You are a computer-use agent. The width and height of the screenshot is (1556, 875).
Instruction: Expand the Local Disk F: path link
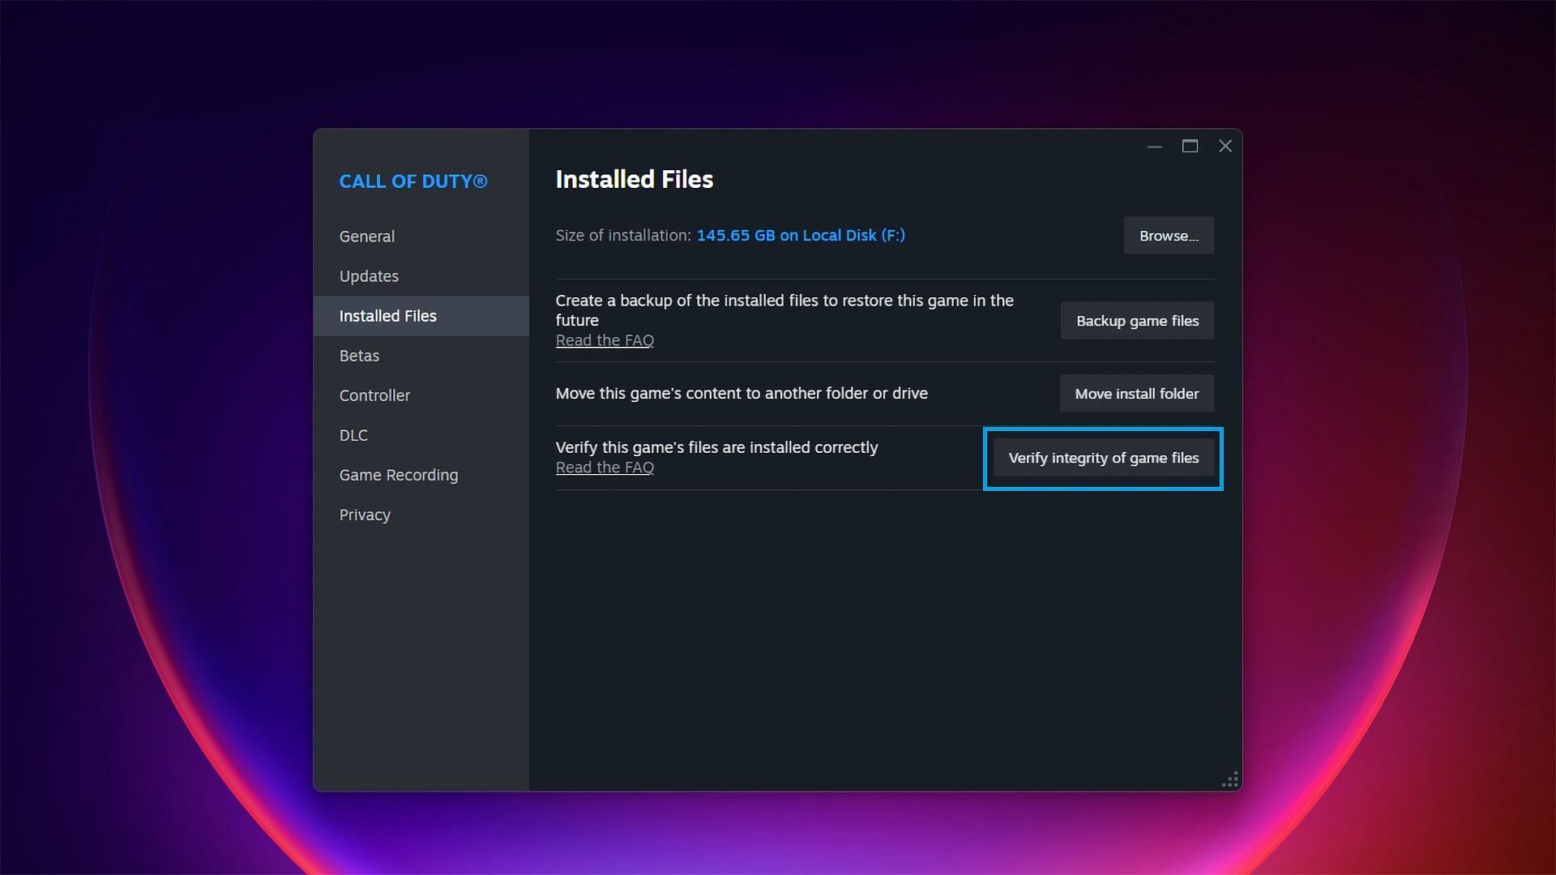click(799, 234)
